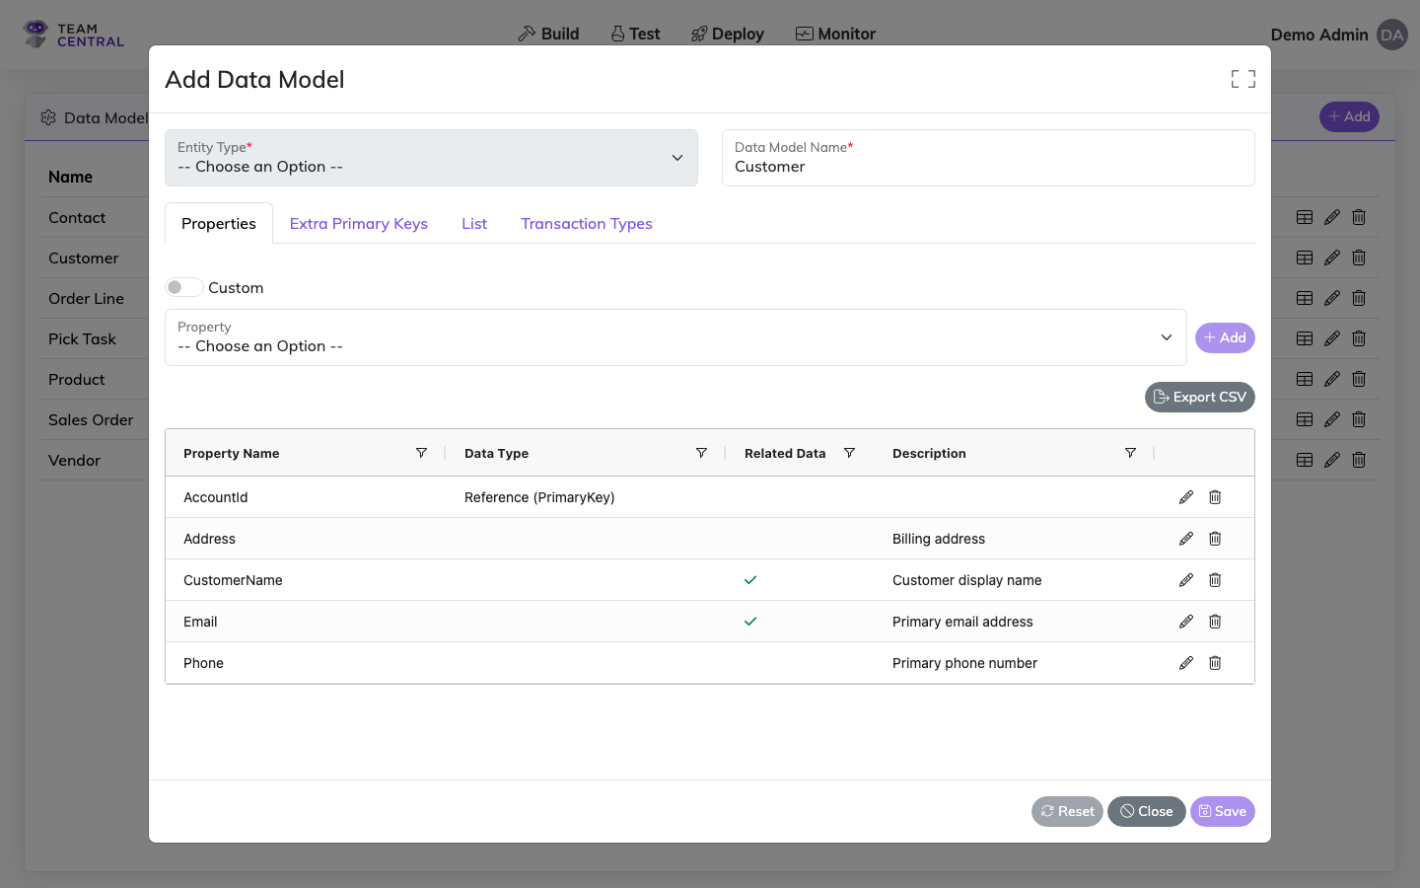The height and width of the screenshot is (888, 1420).
Task: Click the Reference (PrimaryKey) cell
Action: (x=539, y=497)
